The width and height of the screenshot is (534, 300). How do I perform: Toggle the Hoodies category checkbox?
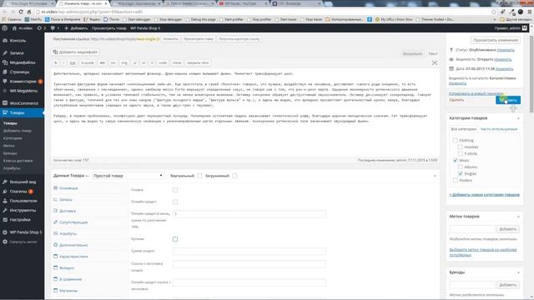point(461,147)
